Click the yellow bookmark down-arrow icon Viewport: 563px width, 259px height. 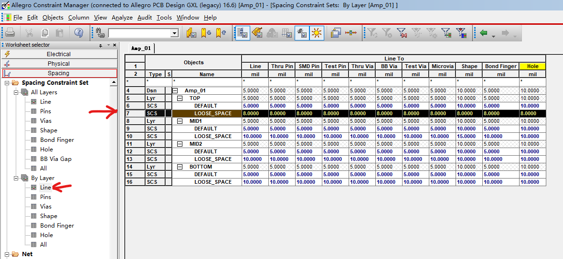[x=206, y=33]
